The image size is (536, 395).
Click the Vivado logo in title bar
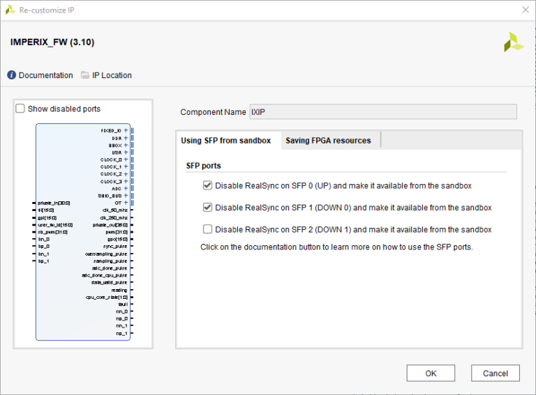pyautogui.click(x=10, y=10)
